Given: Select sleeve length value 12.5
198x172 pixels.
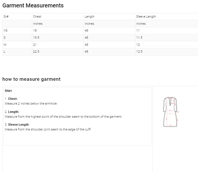Looking at the screenshot, I should point(139,51).
